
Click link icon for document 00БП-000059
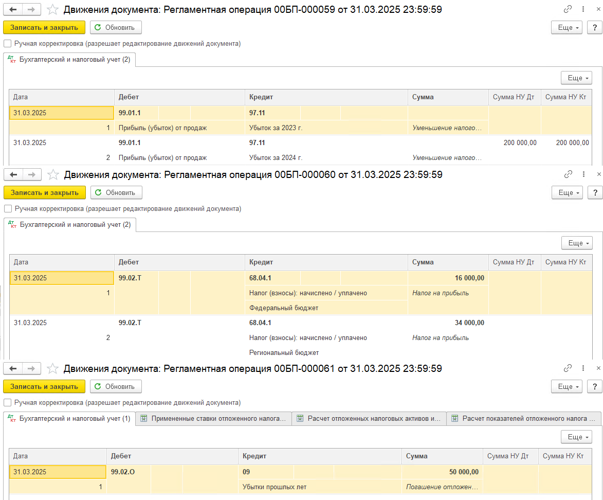568,9
